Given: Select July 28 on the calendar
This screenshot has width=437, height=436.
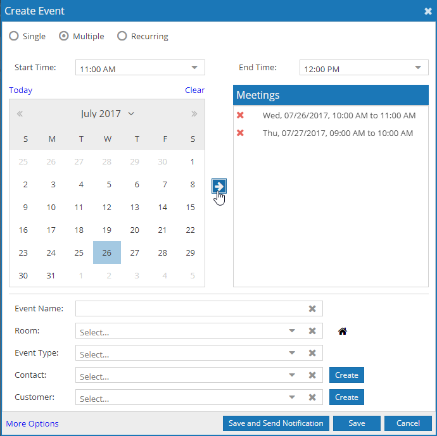Looking at the screenshot, I should (x=163, y=252).
